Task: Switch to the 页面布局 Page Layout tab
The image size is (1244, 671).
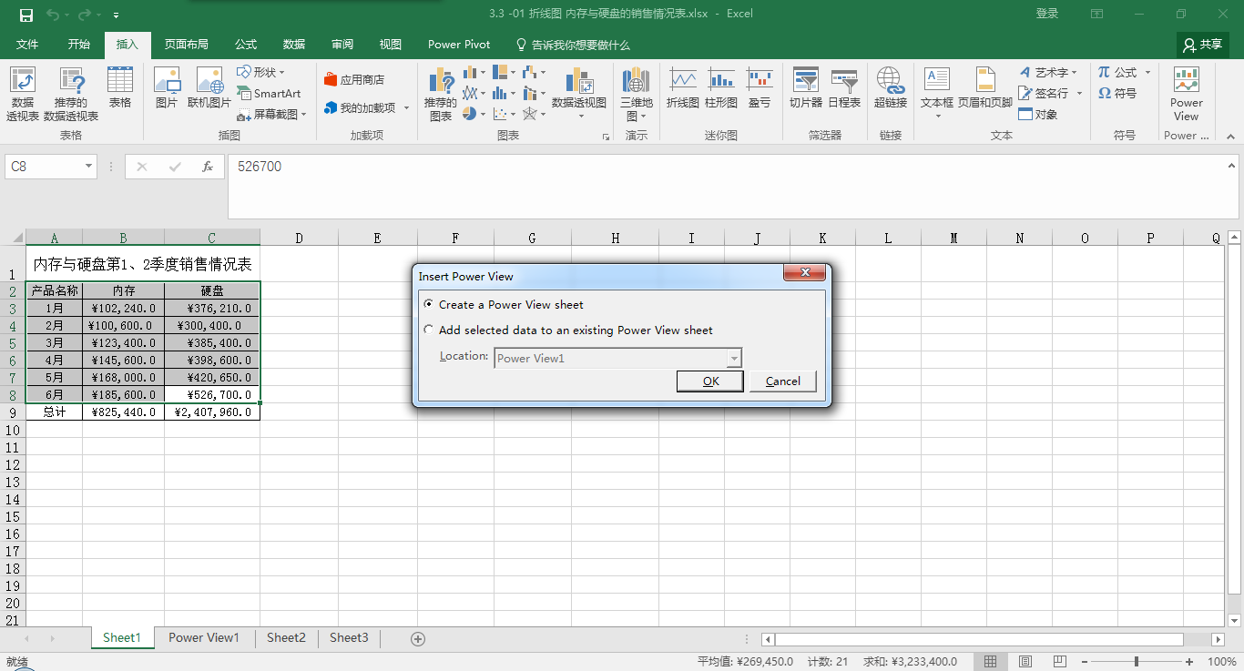Action: [x=186, y=45]
